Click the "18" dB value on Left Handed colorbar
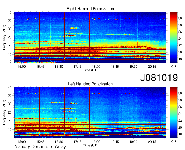The height and width of the screenshot is (150, 185). click(180, 134)
